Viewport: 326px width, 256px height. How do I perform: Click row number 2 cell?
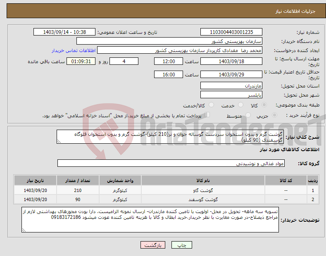[x=312, y=199]
